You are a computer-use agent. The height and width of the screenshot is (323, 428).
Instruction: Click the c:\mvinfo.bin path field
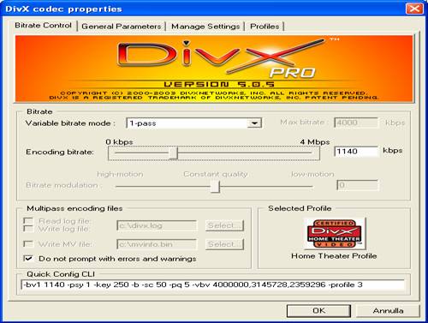click(157, 244)
